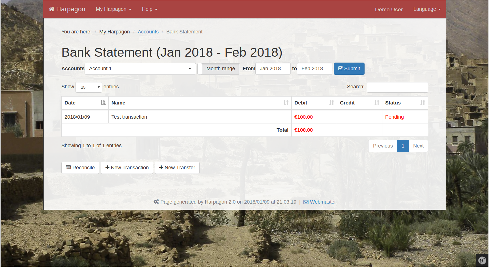Click the Next pagination button

418,146
